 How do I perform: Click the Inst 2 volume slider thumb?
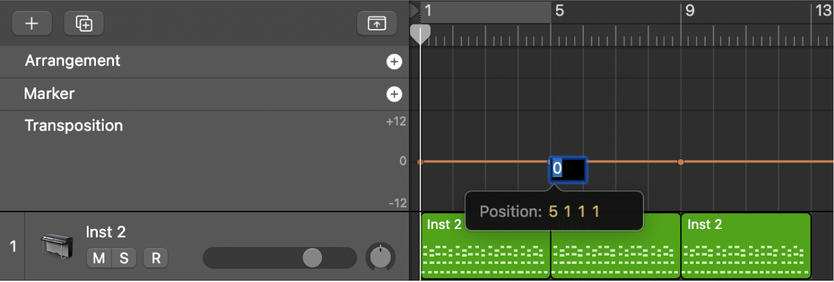[x=312, y=257]
